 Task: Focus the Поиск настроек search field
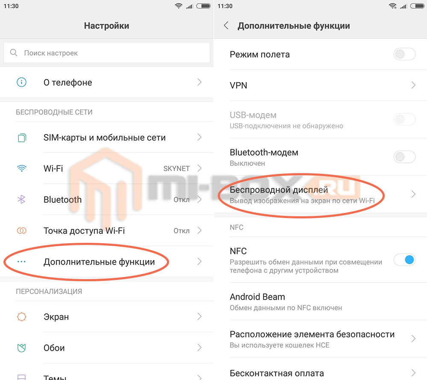(107, 53)
